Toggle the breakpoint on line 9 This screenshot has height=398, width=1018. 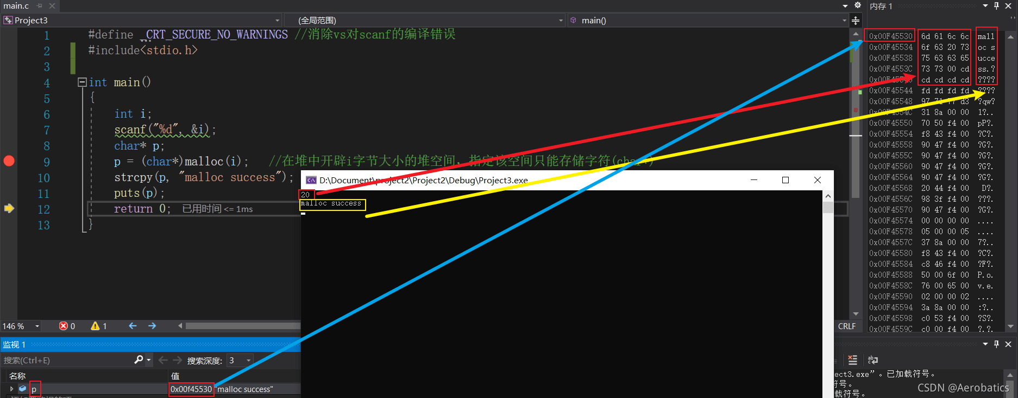tap(9, 161)
